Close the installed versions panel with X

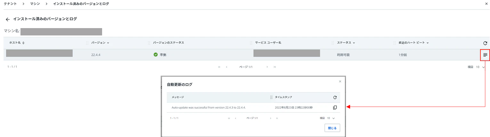(486, 4)
